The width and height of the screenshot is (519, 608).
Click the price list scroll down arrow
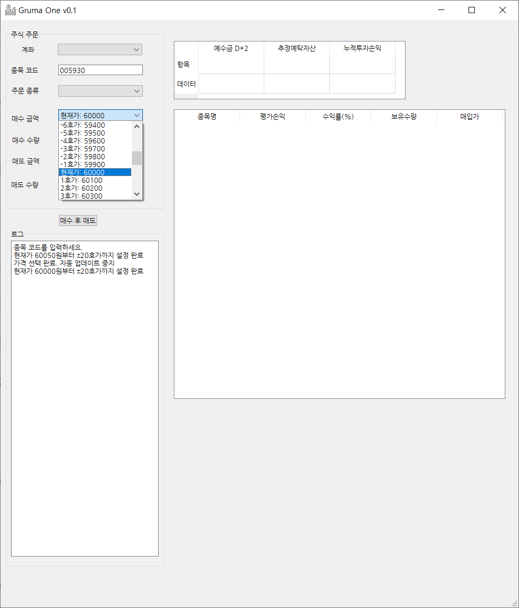pos(137,194)
